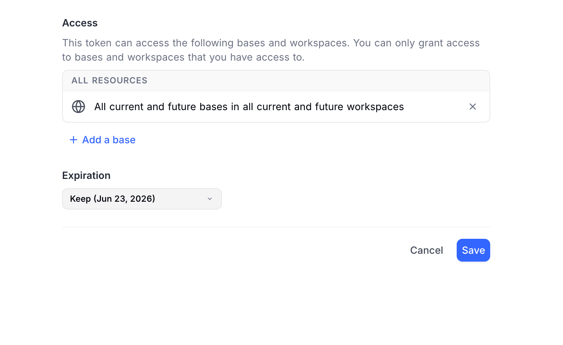
Task: Click the divider line above Cancel and Save
Action: [276, 227]
